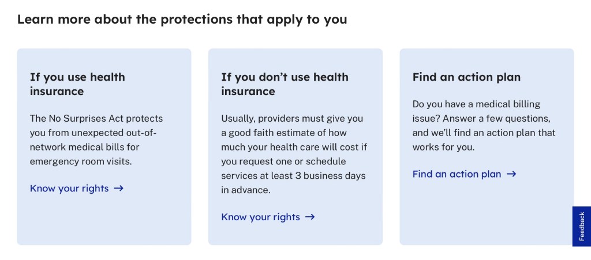
Task: Click the 'Find an action plan' card heading
Action: [x=466, y=77]
